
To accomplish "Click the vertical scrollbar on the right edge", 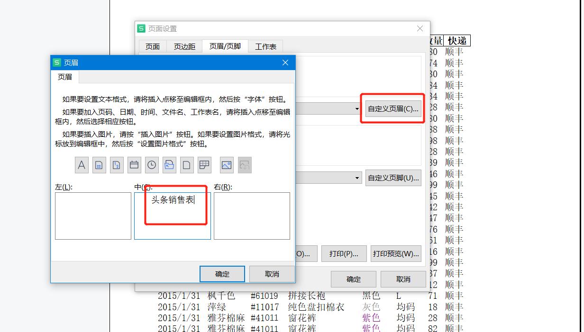I will 581,166.
